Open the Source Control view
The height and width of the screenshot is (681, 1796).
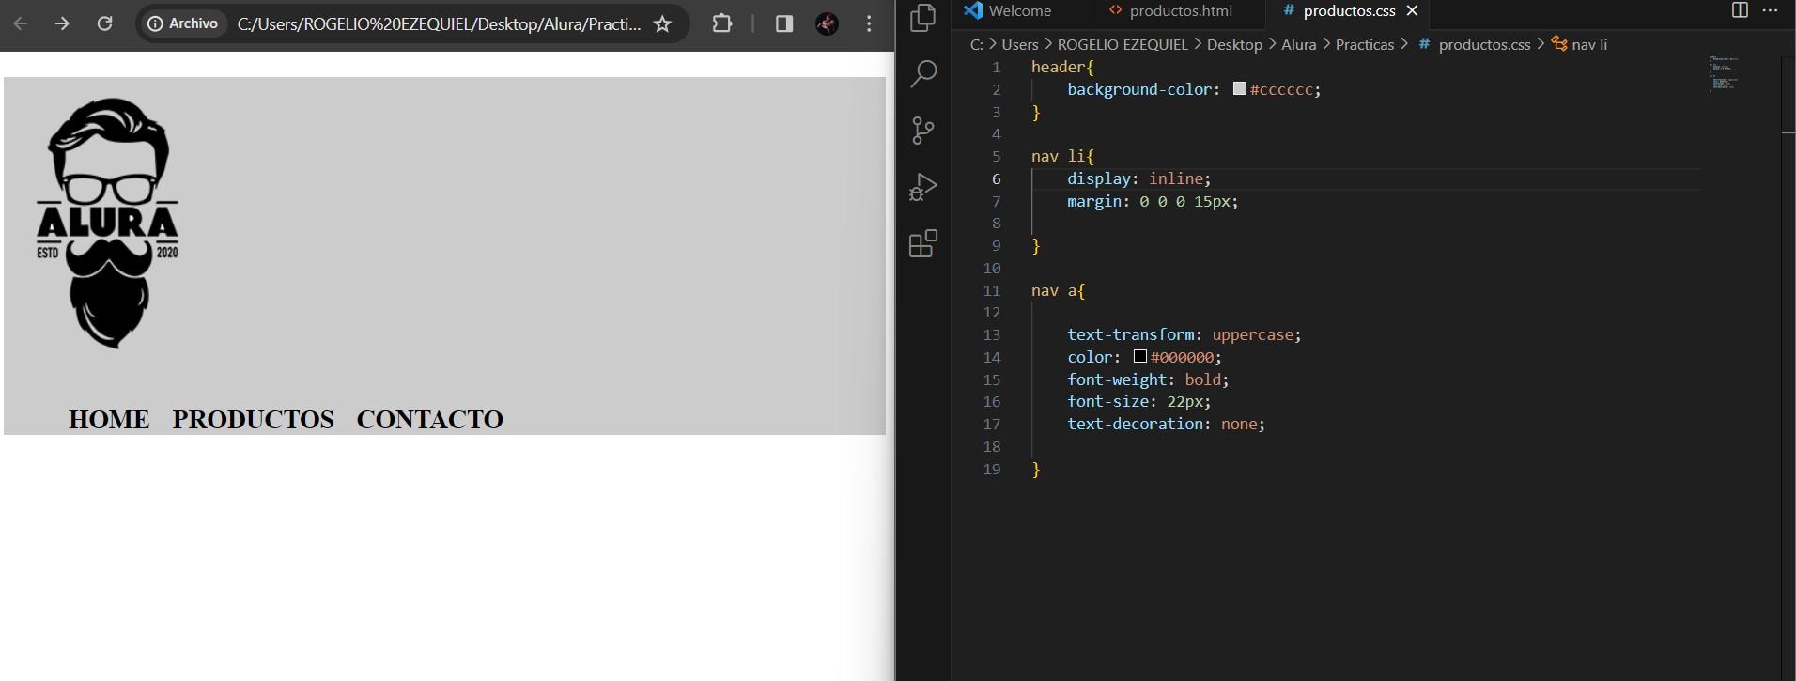pyautogui.click(x=923, y=131)
